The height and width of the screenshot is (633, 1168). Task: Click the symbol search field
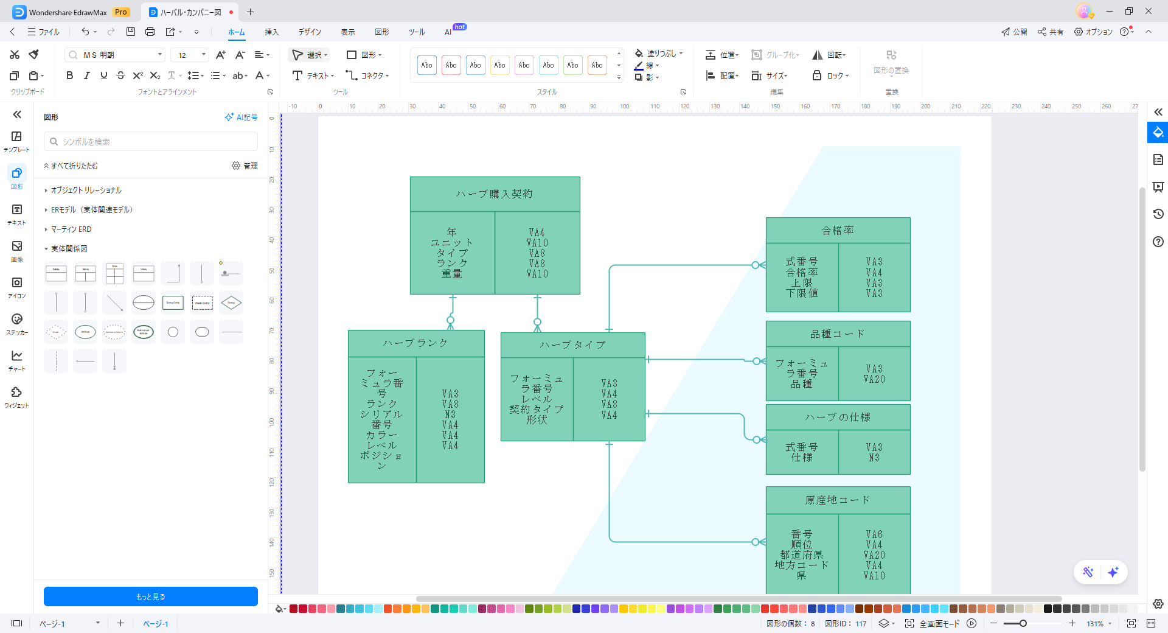151,141
